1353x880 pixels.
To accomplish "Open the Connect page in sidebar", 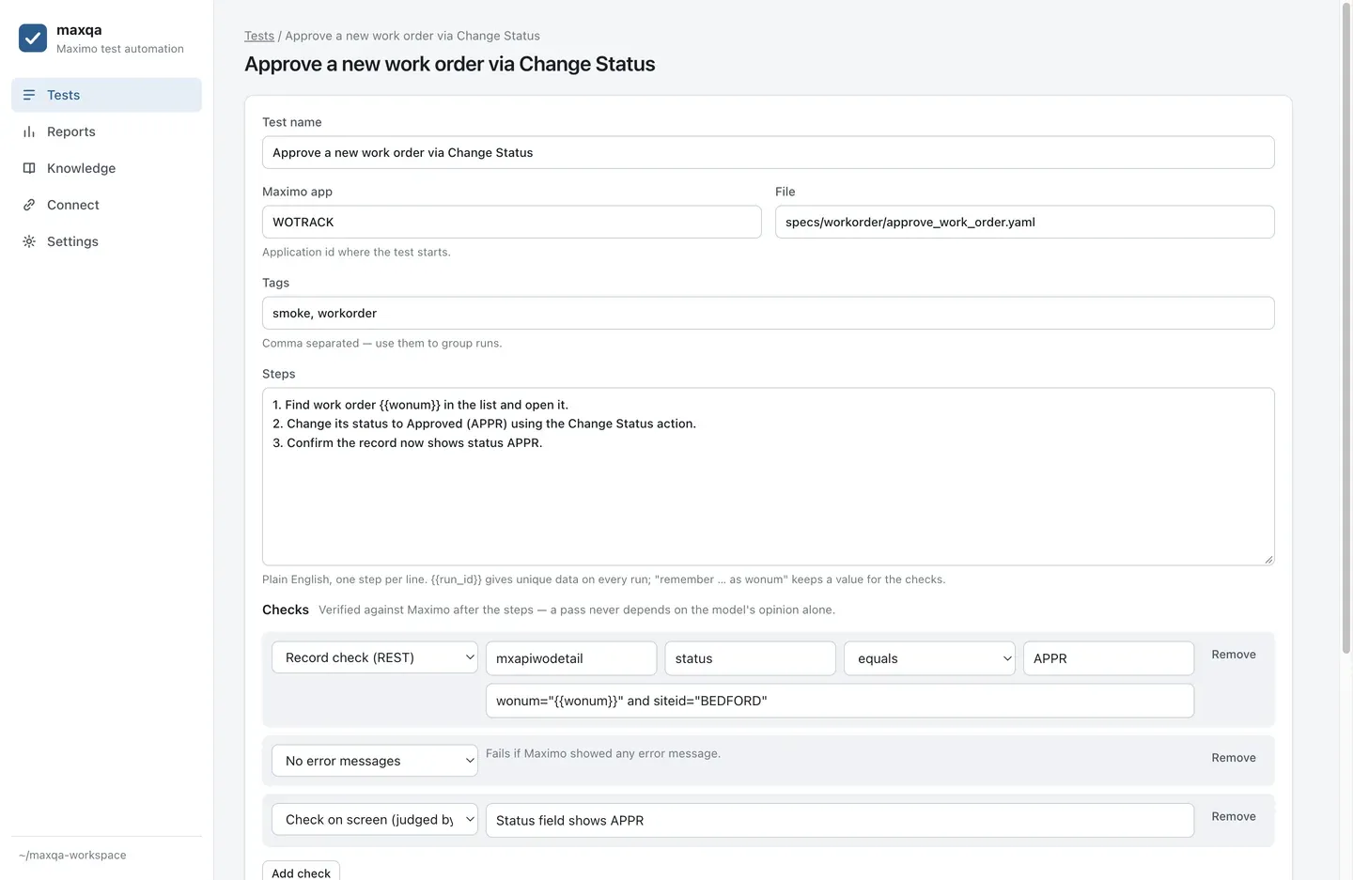I will [106, 205].
